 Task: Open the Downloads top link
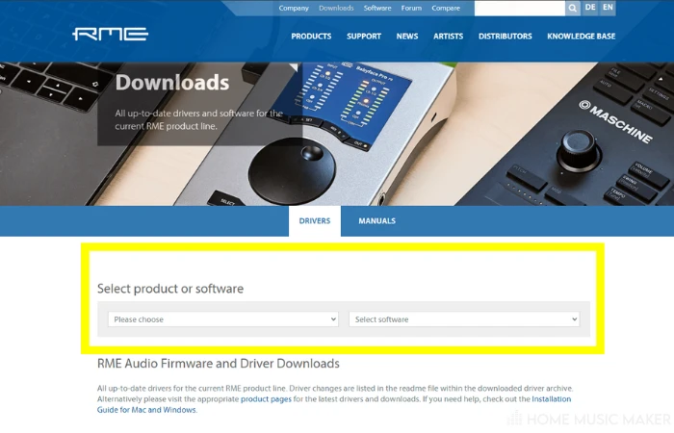click(x=336, y=8)
